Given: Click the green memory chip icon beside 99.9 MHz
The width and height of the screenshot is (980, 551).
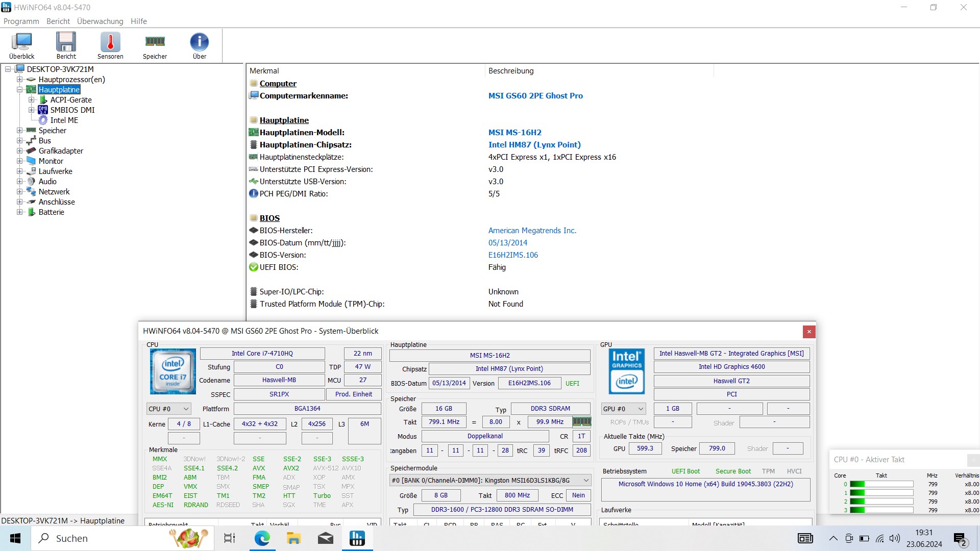Looking at the screenshot, I should click(x=581, y=422).
